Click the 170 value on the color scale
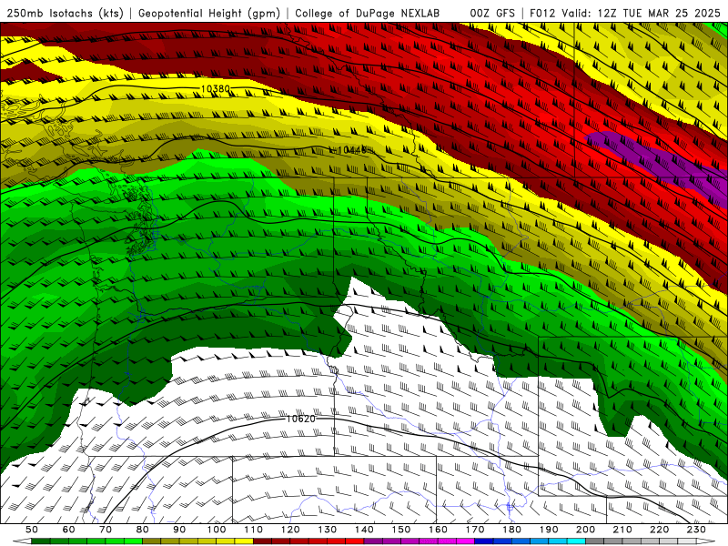Screen dimensions: 728x546 (x=475, y=530)
